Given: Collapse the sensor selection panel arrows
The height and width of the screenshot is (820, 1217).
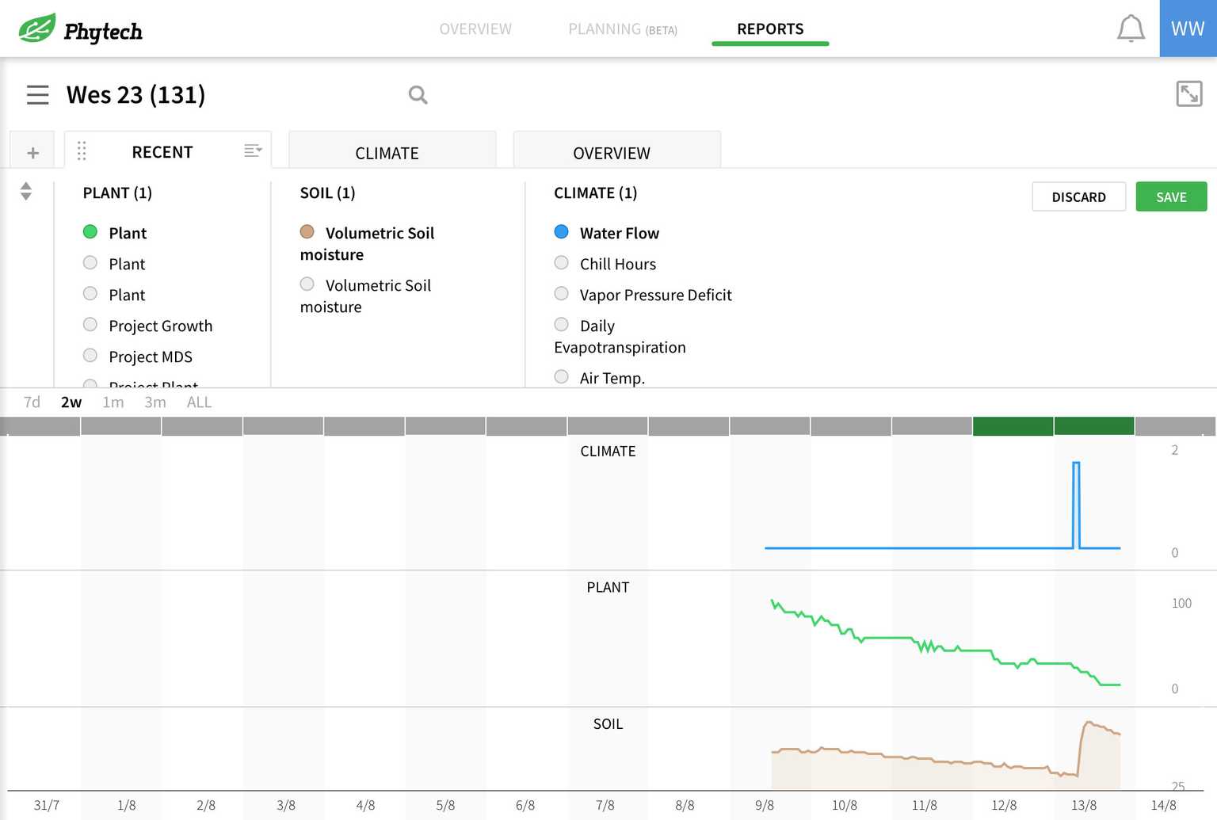Looking at the screenshot, I should pyautogui.click(x=26, y=191).
